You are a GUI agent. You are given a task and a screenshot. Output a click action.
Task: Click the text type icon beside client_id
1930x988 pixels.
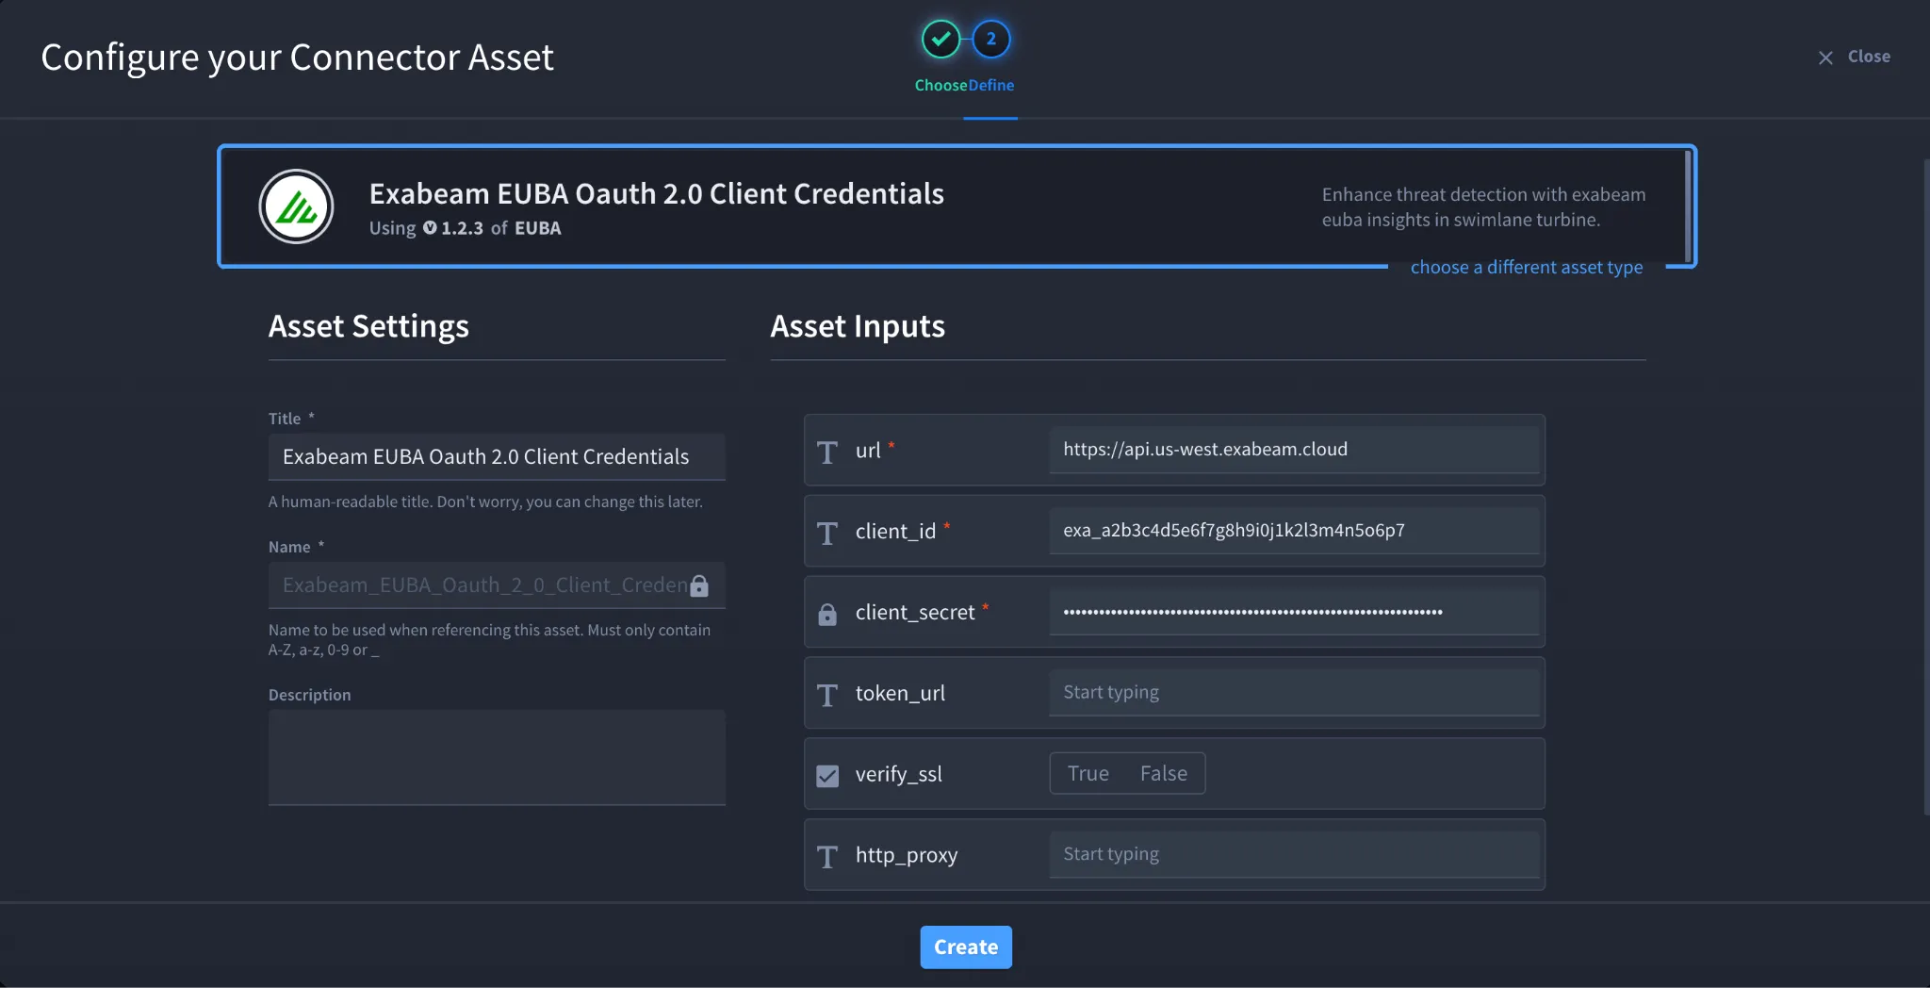(x=827, y=533)
